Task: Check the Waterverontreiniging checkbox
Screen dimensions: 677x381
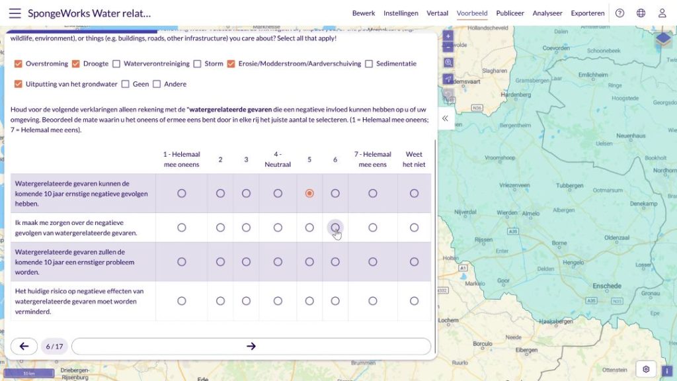Action: point(116,64)
